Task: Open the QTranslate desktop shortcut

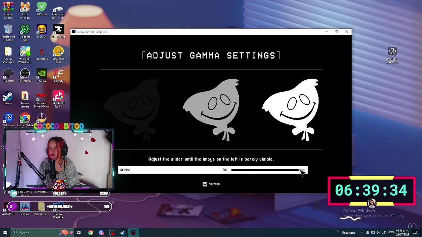Action: tap(8, 76)
